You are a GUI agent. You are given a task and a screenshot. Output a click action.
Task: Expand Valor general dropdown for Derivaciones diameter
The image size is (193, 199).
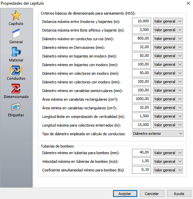[x=168, y=47]
